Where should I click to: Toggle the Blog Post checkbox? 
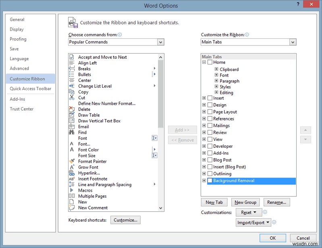(x=210, y=160)
